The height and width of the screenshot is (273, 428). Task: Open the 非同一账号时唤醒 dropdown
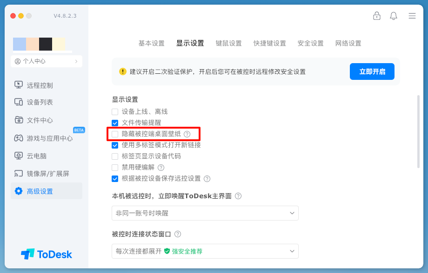click(x=205, y=213)
